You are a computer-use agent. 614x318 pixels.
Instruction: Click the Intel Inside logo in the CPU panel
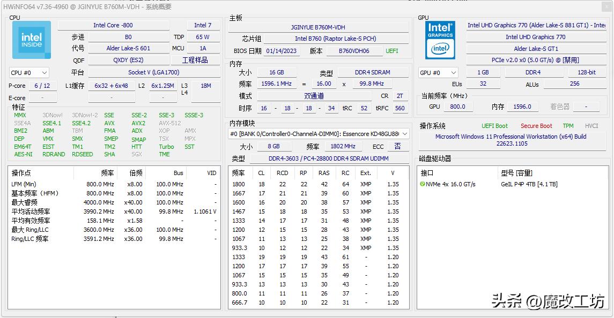(31, 40)
